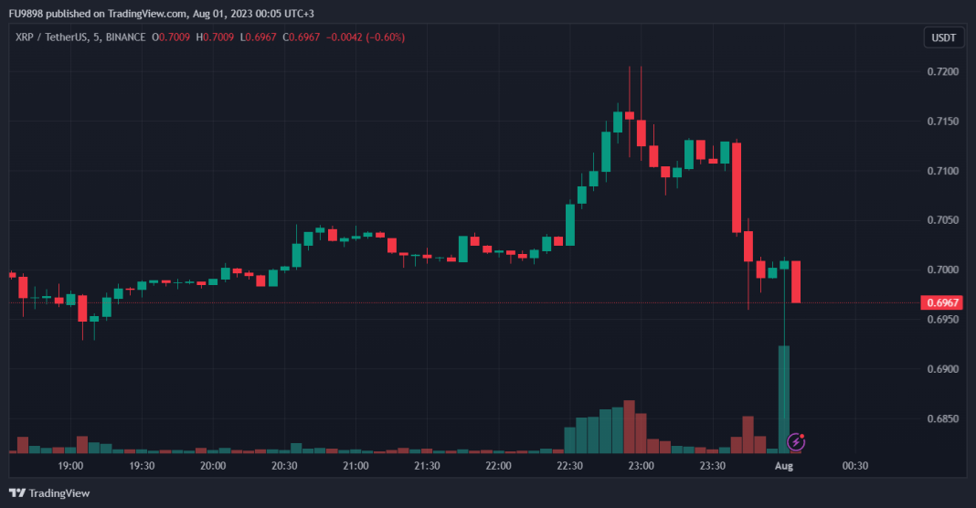Click the red 0.6967 current price label
The width and height of the screenshot is (976, 508).
pyautogui.click(x=944, y=302)
